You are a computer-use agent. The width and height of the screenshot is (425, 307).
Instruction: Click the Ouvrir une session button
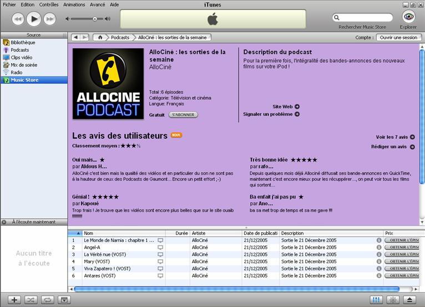pos(398,37)
